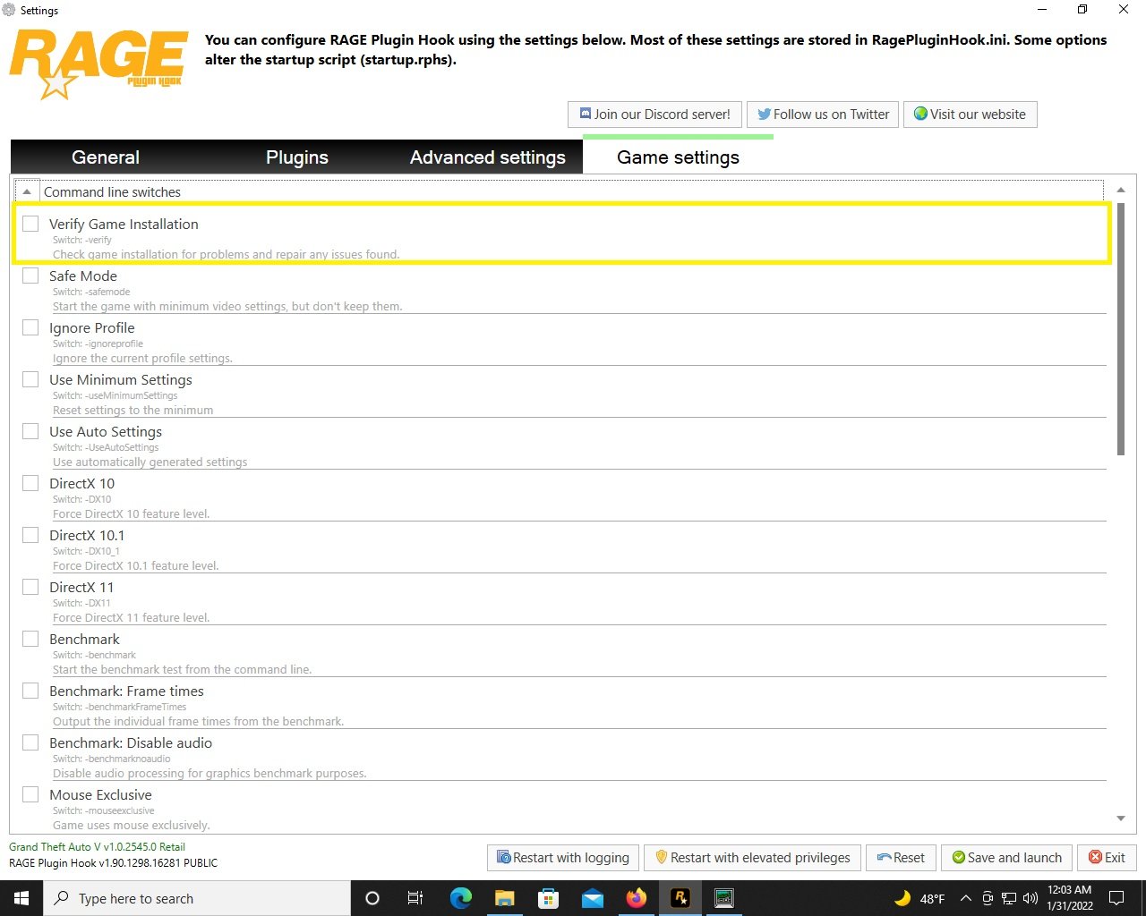Image resolution: width=1146 pixels, height=916 pixels.
Task: Enable Use Minimum Settings checkbox
Action: [30, 379]
